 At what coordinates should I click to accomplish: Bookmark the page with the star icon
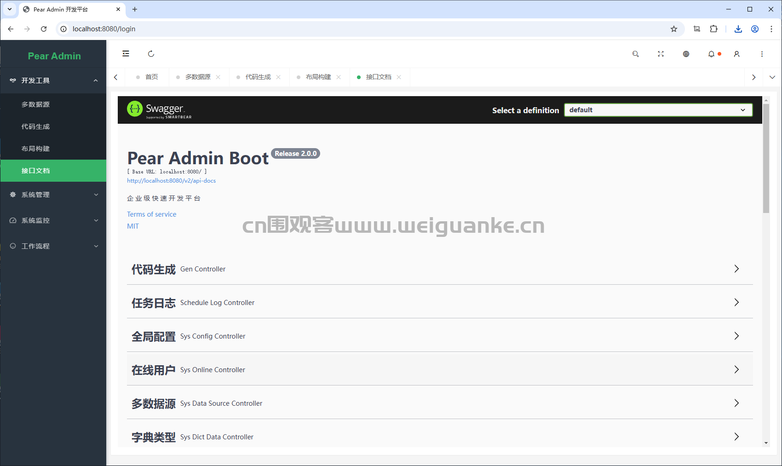pyautogui.click(x=674, y=29)
